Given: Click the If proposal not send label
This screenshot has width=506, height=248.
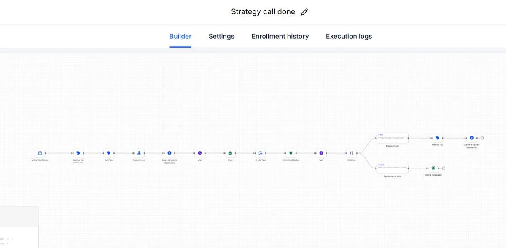Looking at the screenshot, I should click(x=393, y=176).
